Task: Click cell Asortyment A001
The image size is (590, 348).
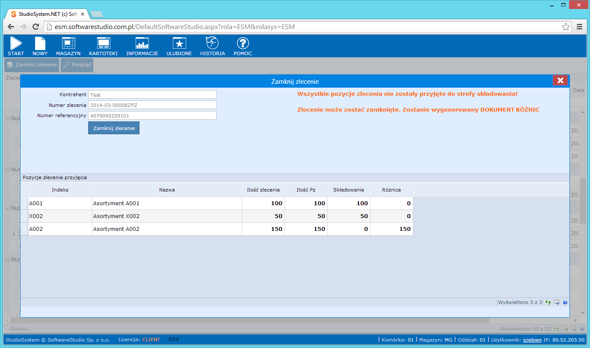Action: [167, 203]
